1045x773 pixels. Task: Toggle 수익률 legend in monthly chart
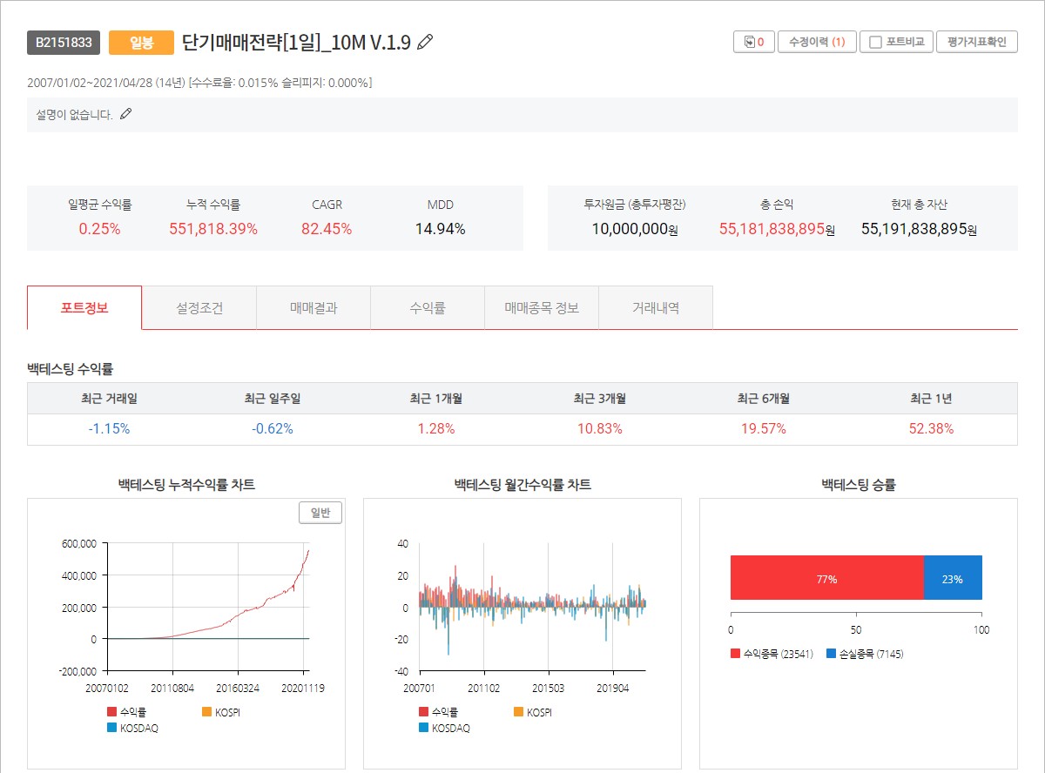(438, 711)
